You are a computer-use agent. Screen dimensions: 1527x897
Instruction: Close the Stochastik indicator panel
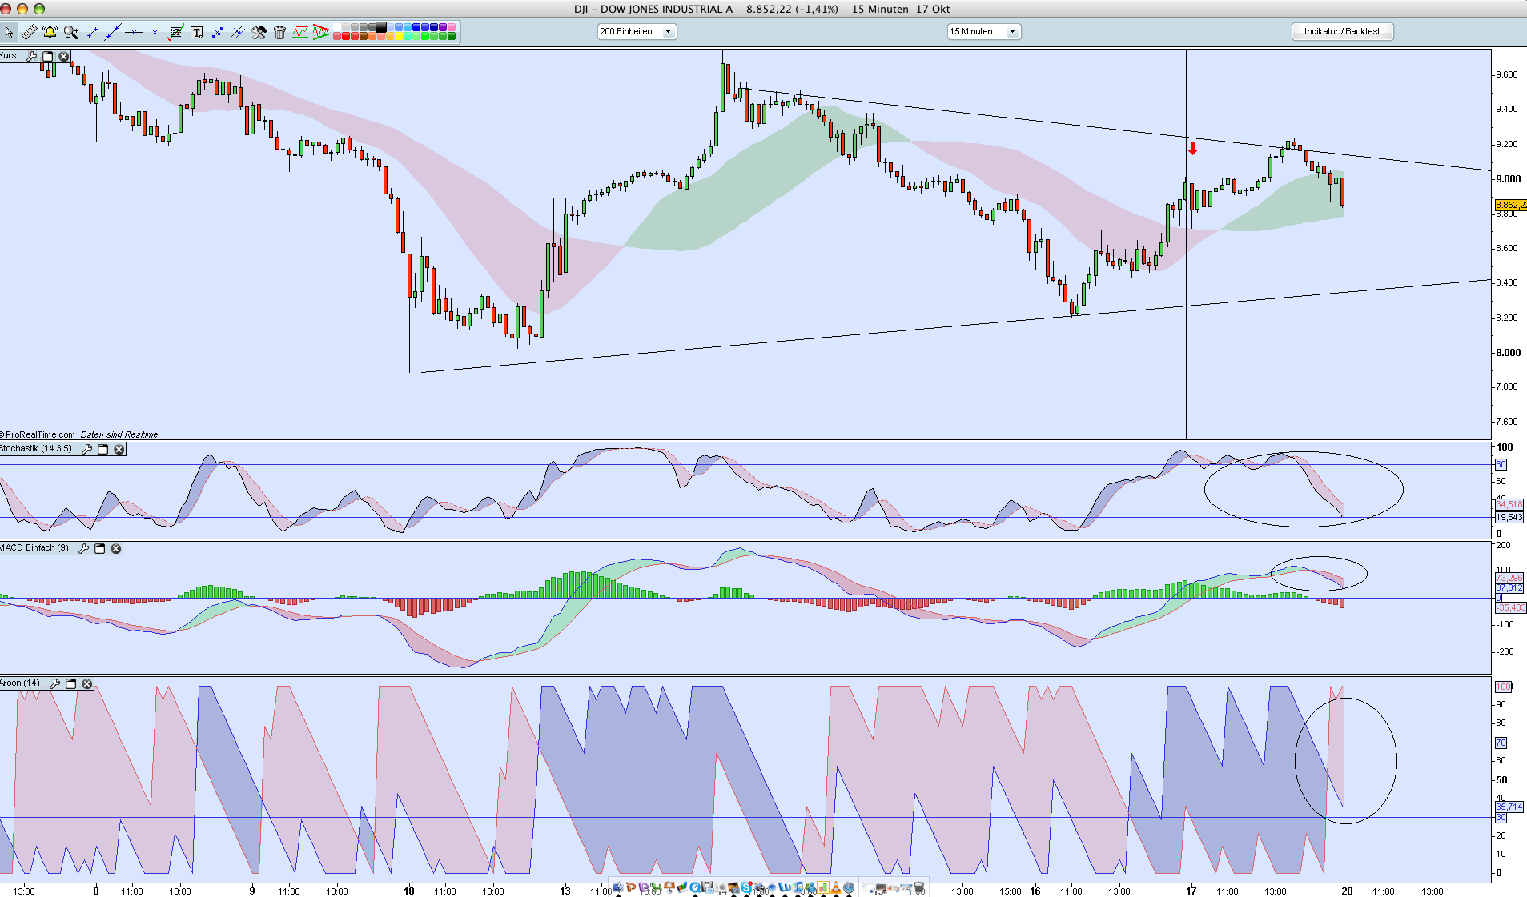(119, 449)
